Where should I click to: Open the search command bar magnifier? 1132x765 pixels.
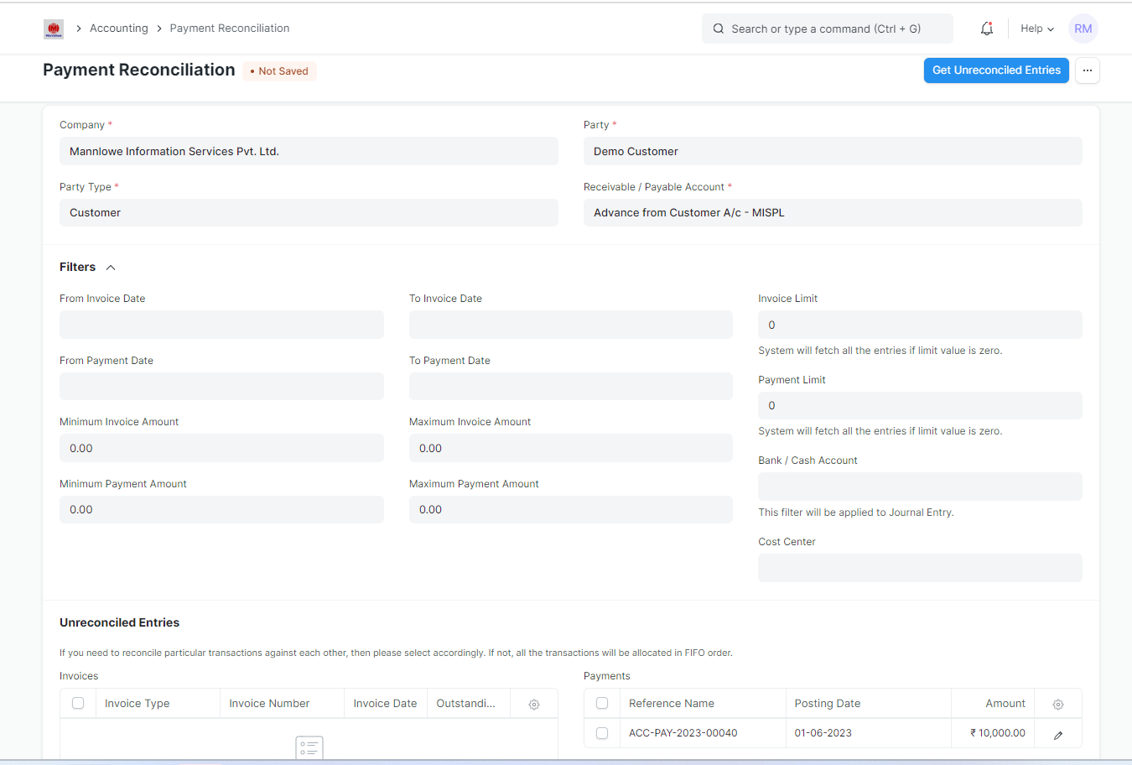pyautogui.click(x=719, y=28)
